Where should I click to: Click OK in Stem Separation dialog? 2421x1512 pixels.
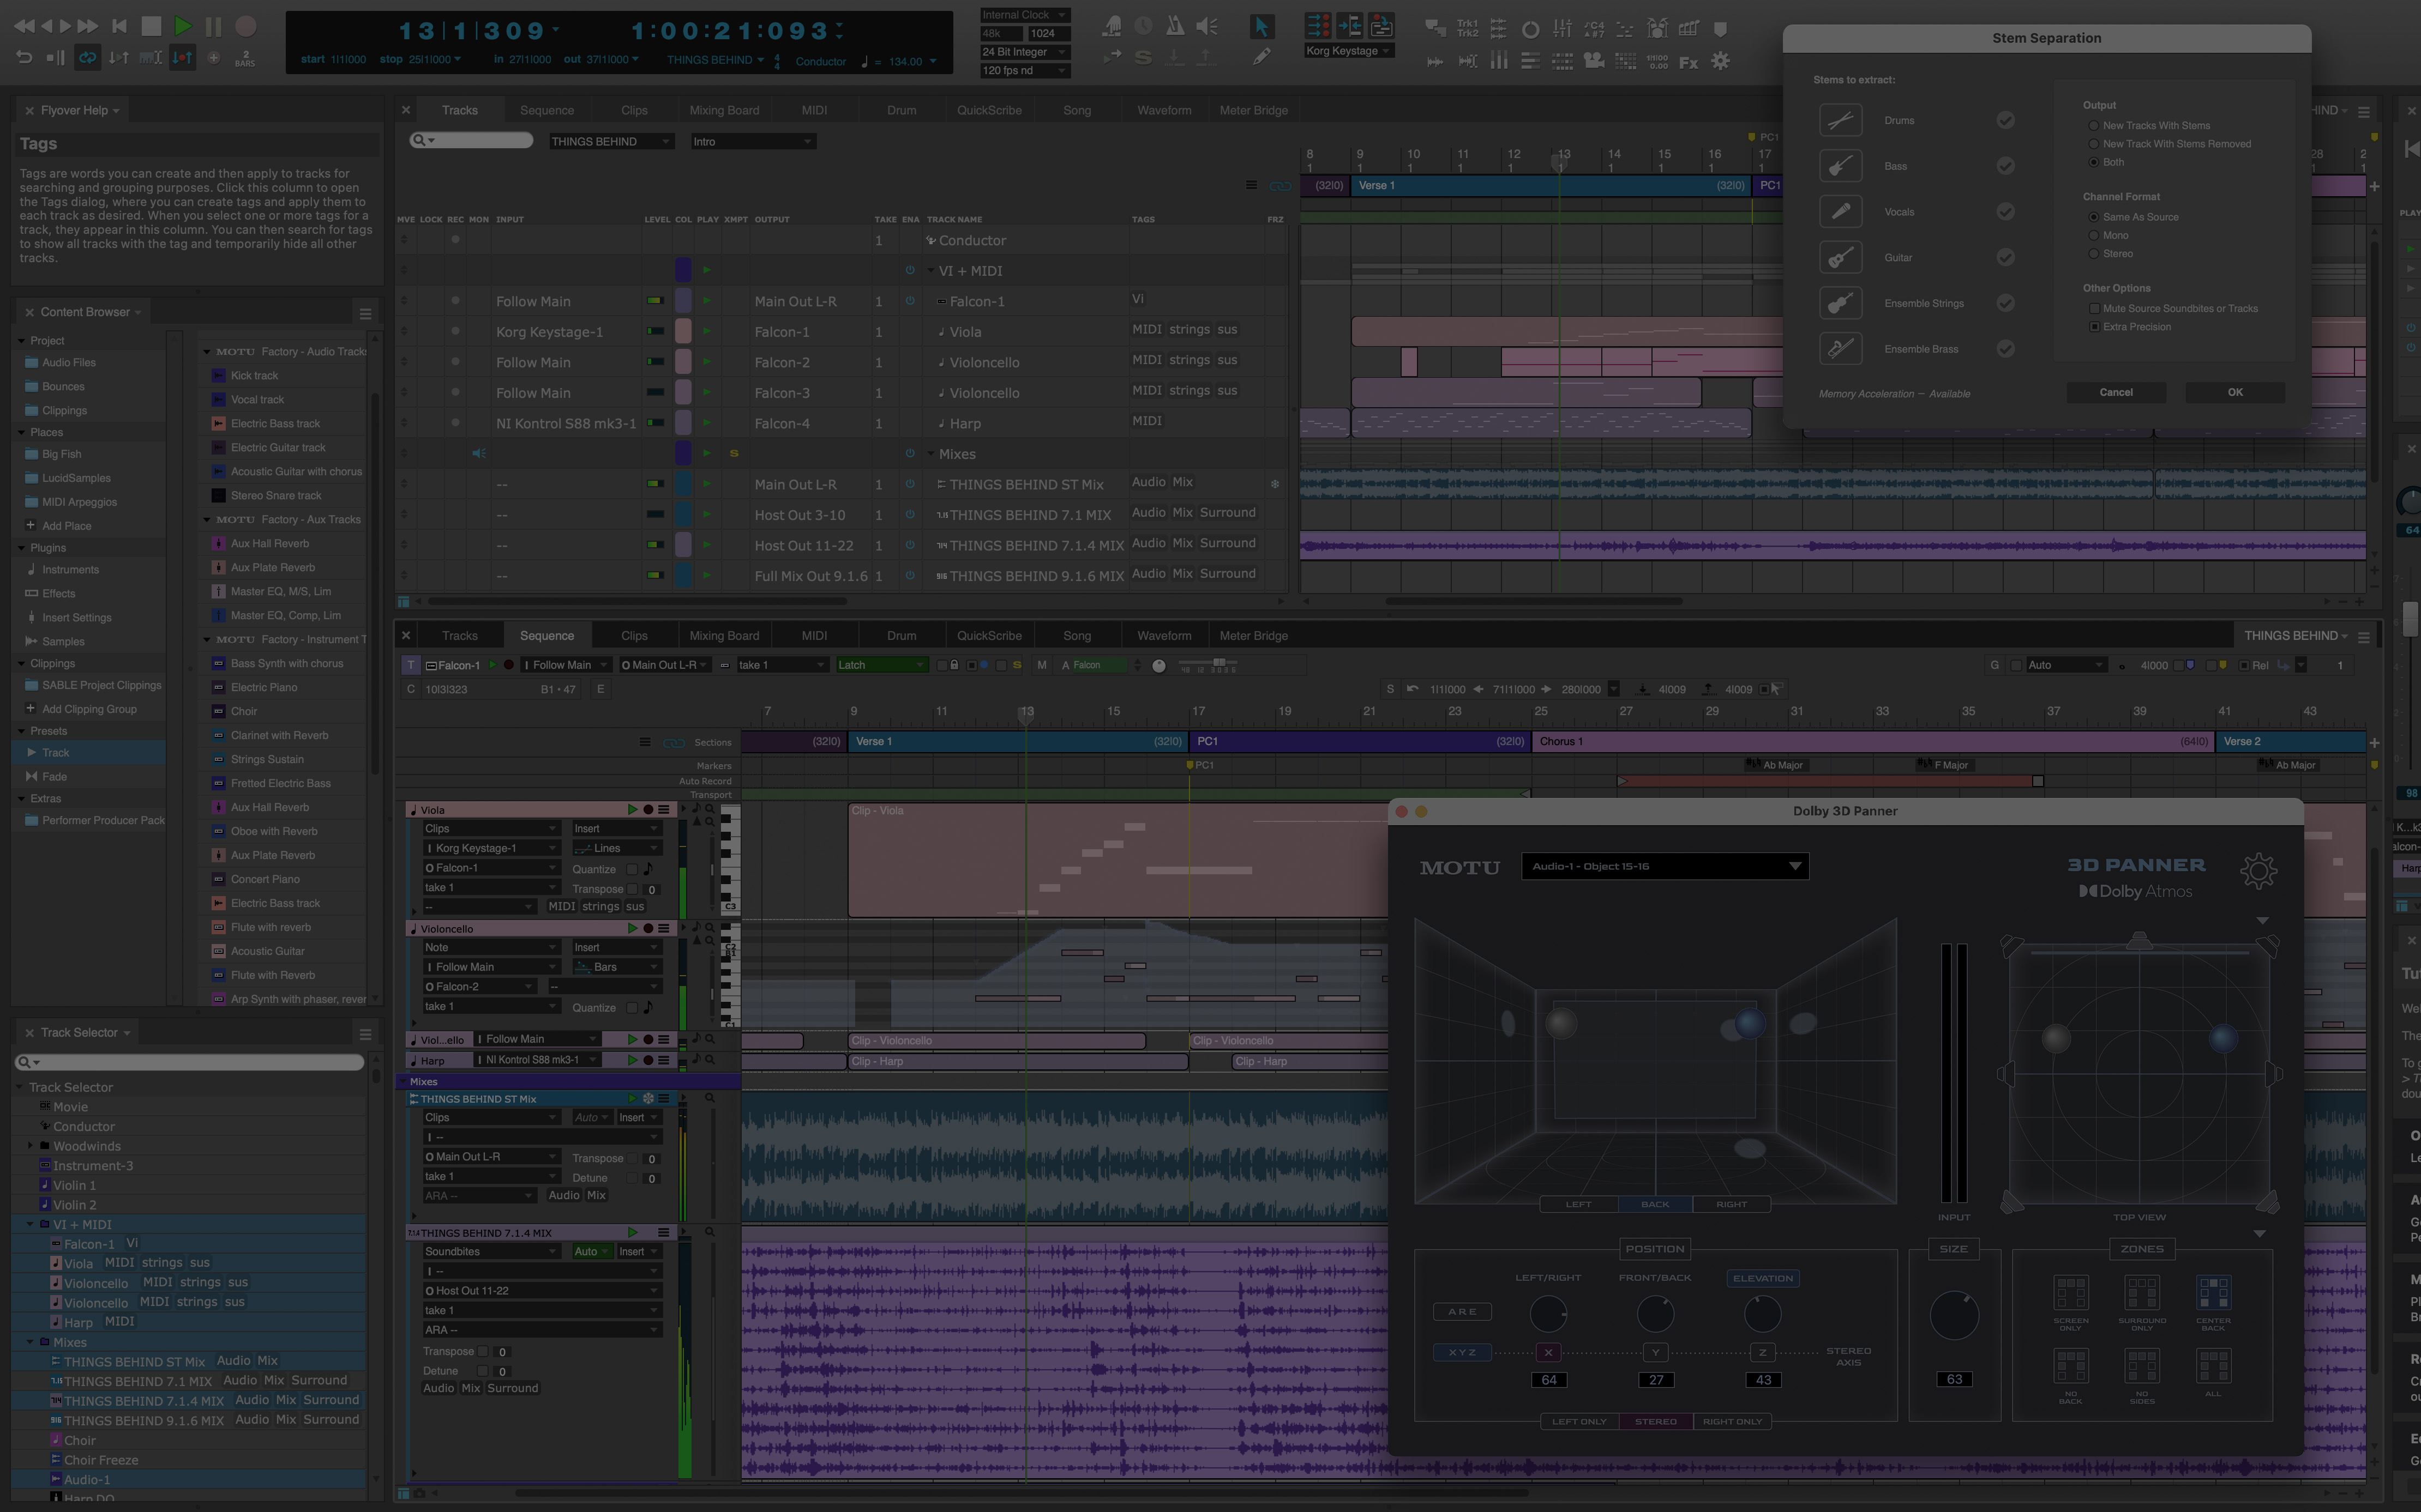point(2235,392)
